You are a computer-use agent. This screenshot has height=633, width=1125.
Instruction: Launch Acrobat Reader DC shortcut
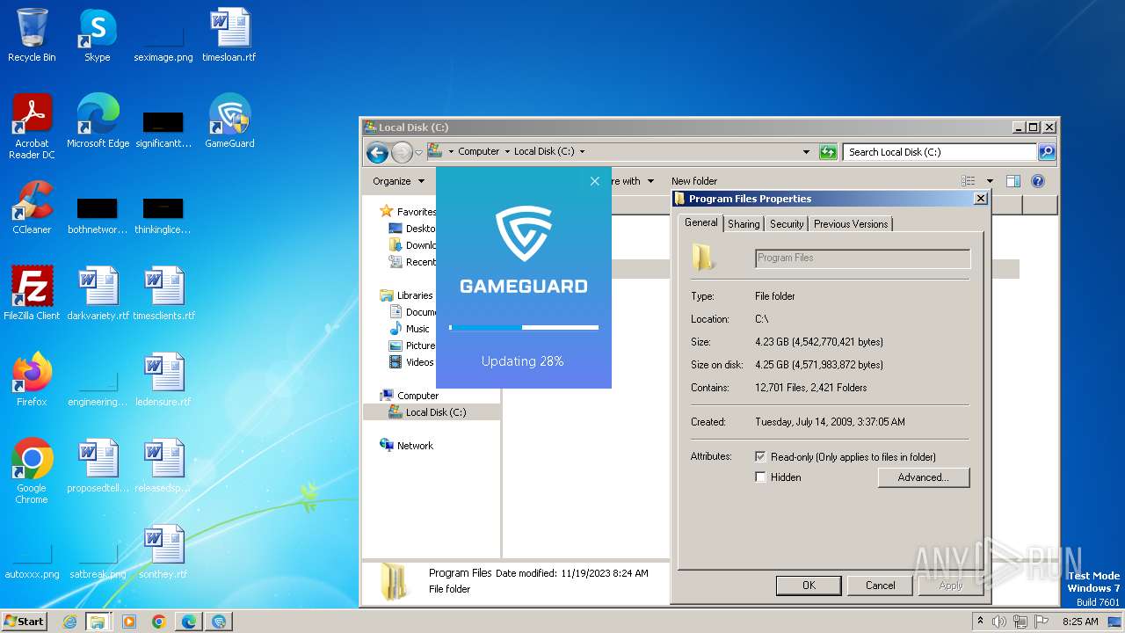point(32,127)
